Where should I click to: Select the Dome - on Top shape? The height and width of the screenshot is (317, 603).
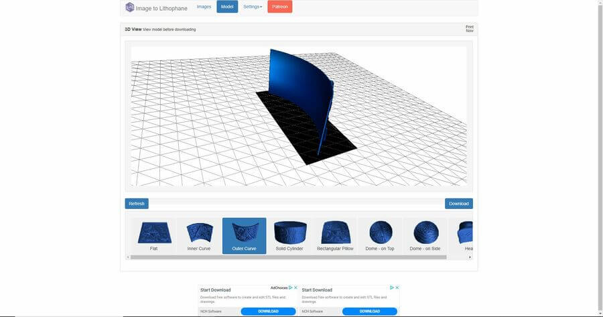coord(380,235)
